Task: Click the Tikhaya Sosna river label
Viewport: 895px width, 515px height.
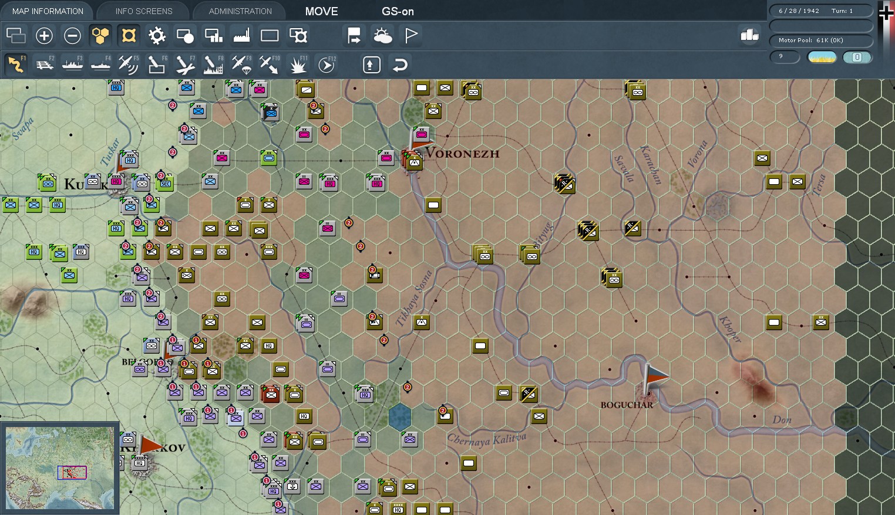Action: 414,297
